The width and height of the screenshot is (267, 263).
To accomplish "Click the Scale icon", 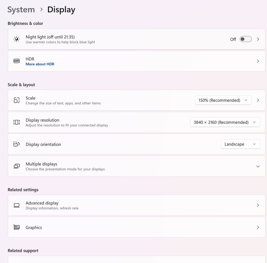I will point(17,100).
